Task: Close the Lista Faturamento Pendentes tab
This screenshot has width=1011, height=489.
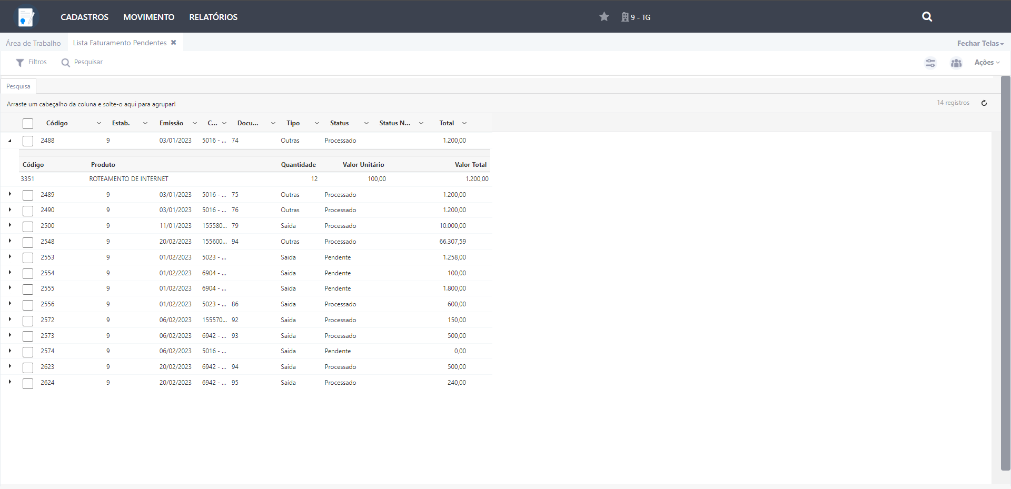Action: pyautogui.click(x=173, y=43)
